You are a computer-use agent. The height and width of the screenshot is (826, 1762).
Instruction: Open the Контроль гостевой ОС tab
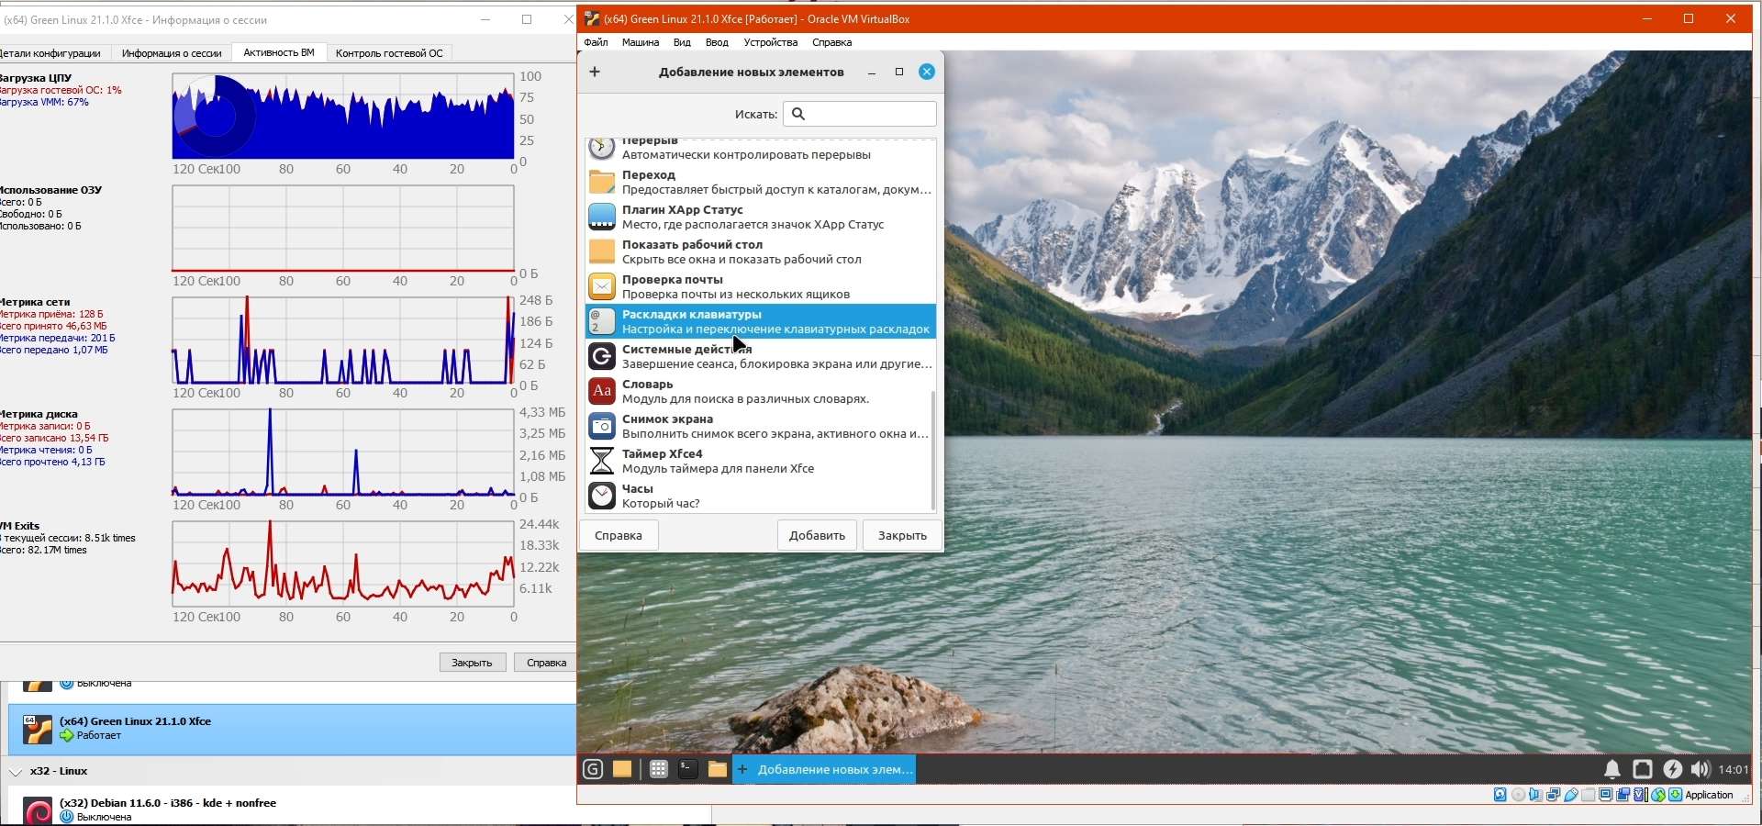[x=389, y=53]
